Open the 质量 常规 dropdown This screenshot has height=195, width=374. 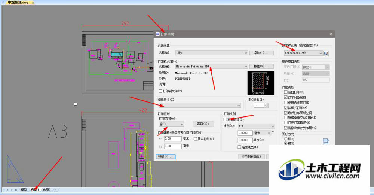tap(316, 74)
